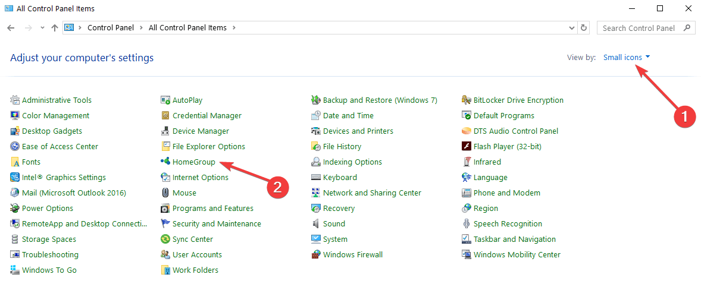Open the Keyboard link
Image resolution: width=701 pixels, height=290 pixels.
tap(340, 178)
